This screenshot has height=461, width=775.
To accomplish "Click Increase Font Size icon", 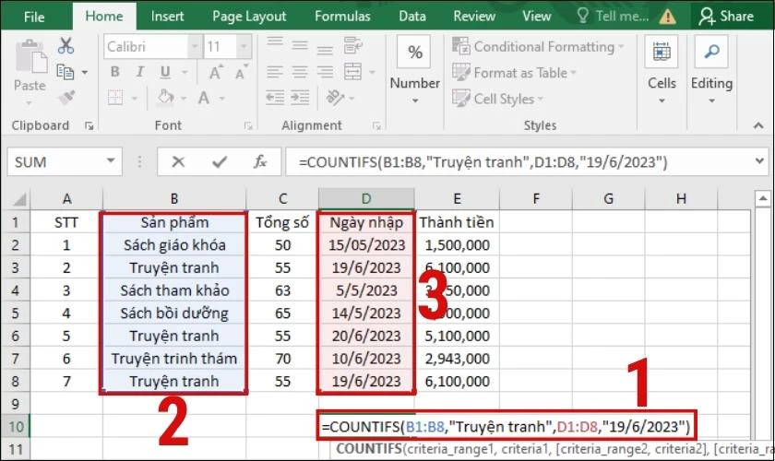I will coord(216,72).
